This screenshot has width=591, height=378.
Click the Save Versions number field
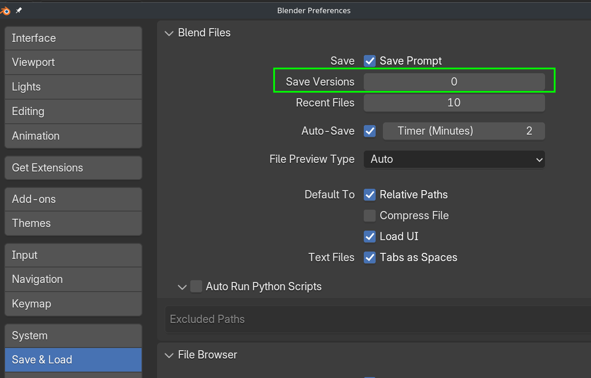454,82
